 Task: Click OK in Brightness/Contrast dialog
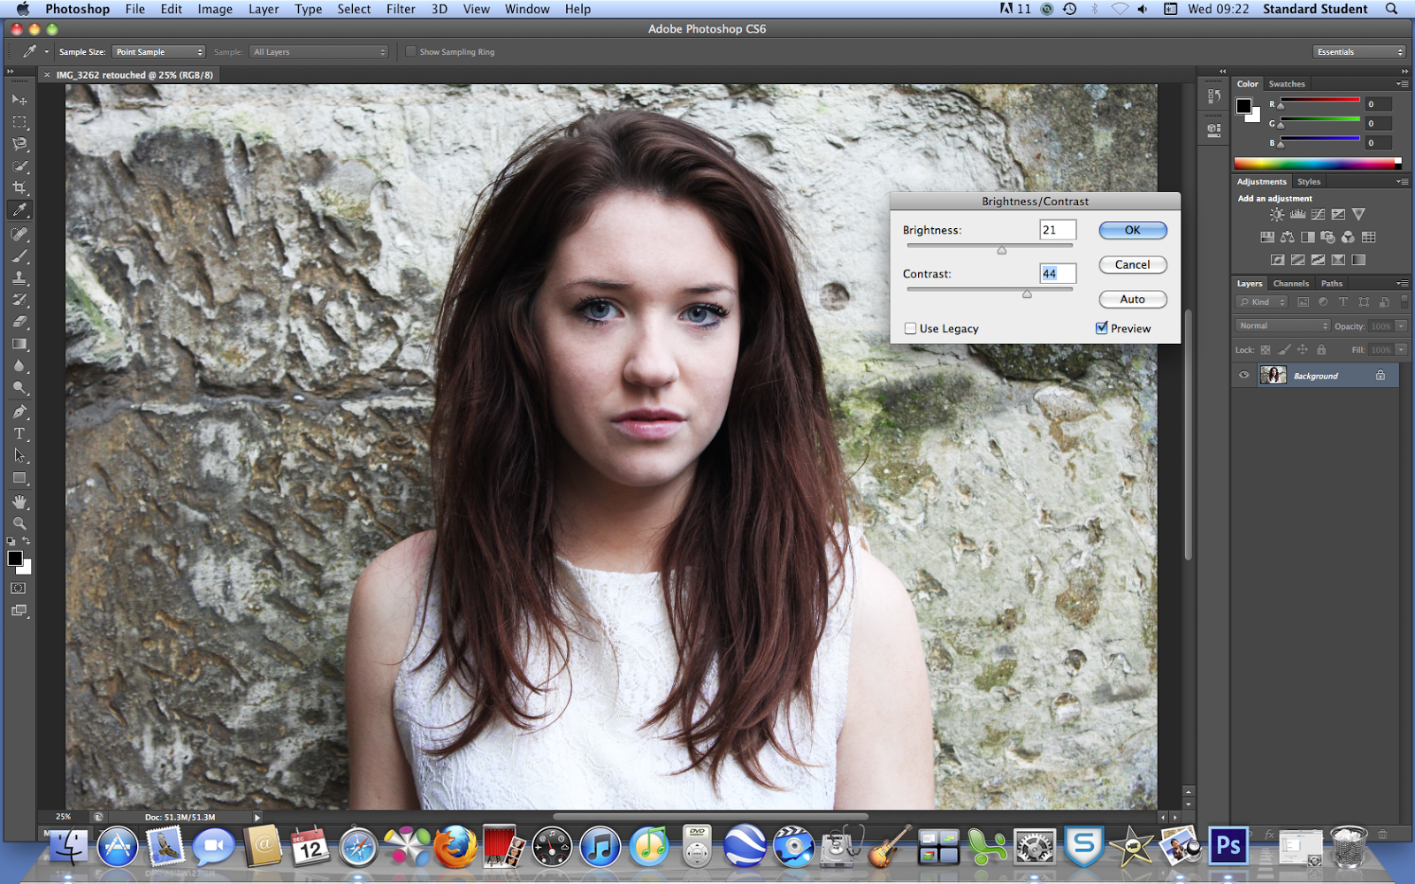1133,230
